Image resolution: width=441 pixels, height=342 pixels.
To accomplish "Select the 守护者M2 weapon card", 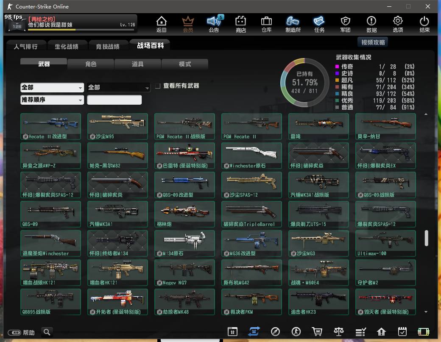I will coord(385,272).
